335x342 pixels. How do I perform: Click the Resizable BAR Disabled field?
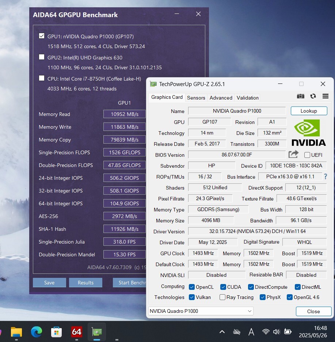pos(307,275)
